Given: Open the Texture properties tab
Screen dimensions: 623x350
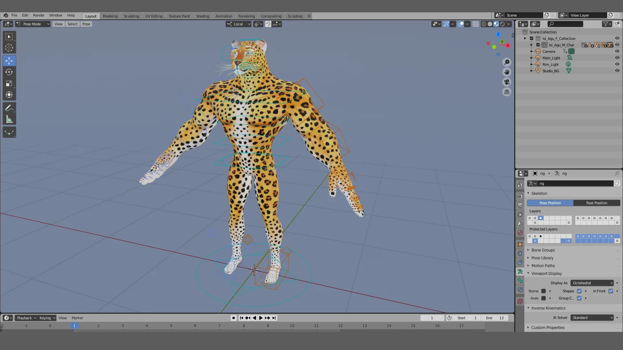Looking at the screenshot, I should click(x=520, y=301).
